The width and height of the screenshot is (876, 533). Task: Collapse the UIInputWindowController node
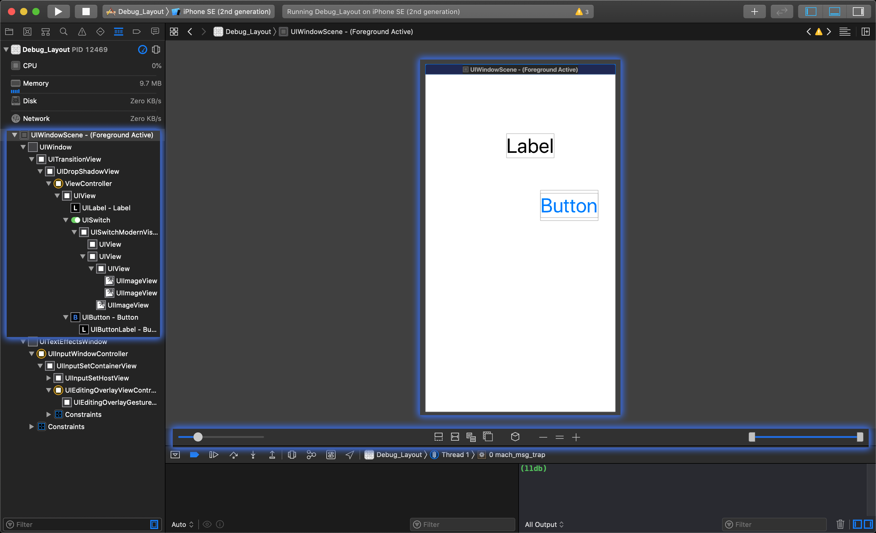(32, 354)
